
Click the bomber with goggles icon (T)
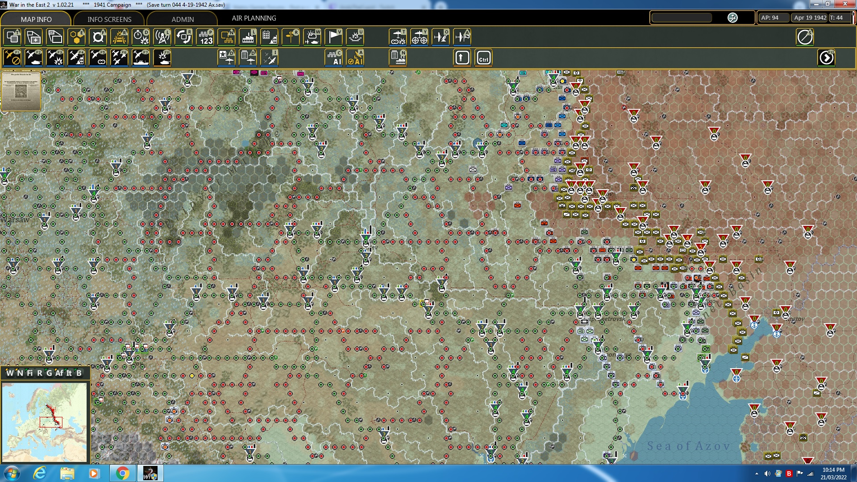[x=398, y=37]
